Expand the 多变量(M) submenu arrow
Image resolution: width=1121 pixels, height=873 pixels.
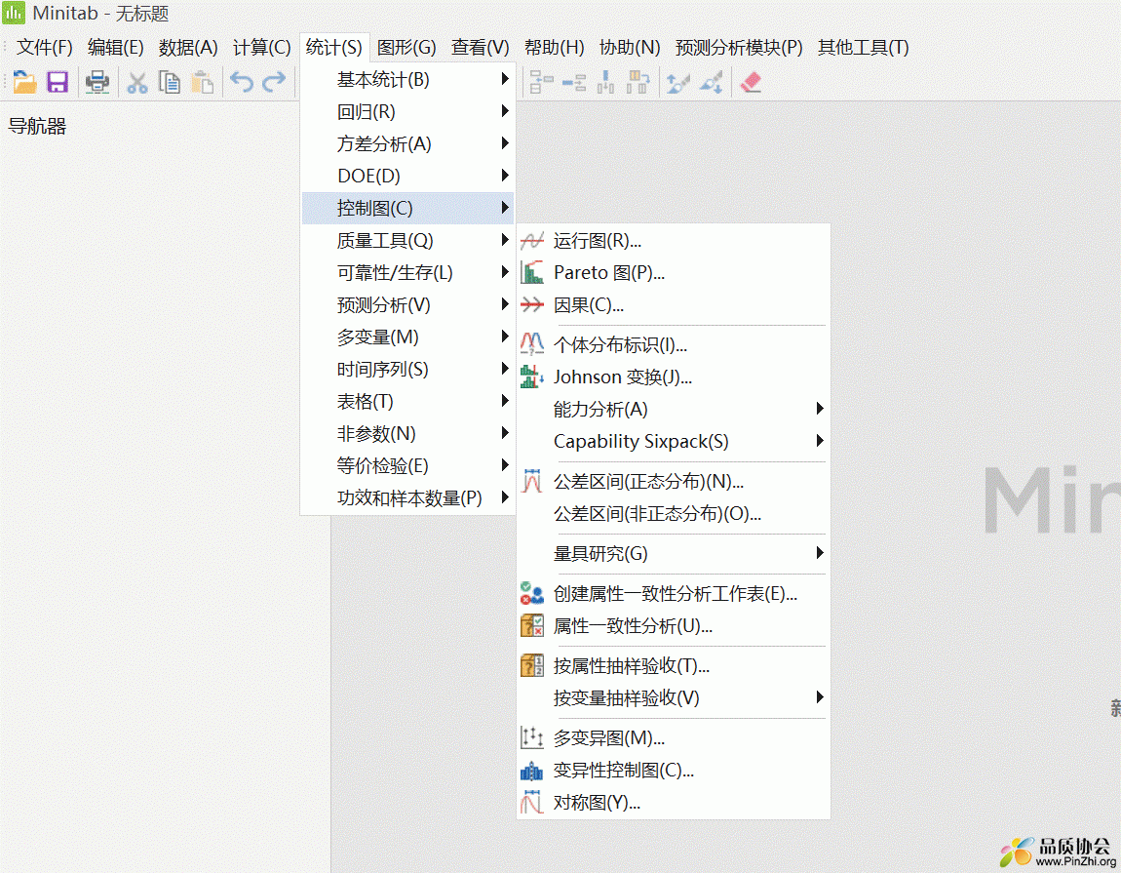[x=505, y=337]
